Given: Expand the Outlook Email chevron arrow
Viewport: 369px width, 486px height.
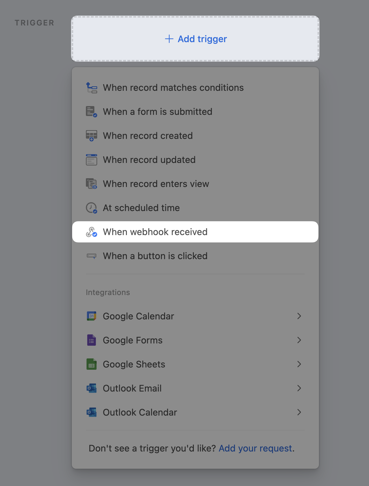Looking at the screenshot, I should point(299,388).
